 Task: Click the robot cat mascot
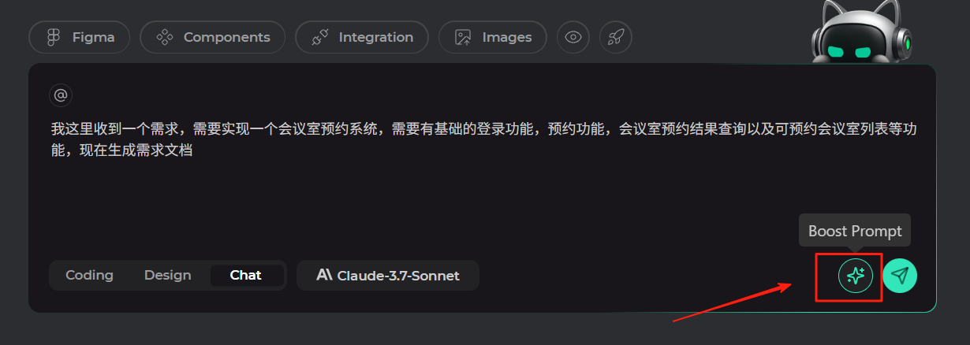click(863, 32)
